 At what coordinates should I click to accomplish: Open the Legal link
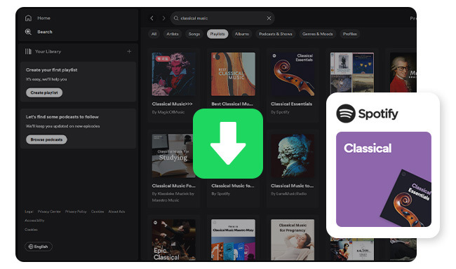[x=29, y=212]
